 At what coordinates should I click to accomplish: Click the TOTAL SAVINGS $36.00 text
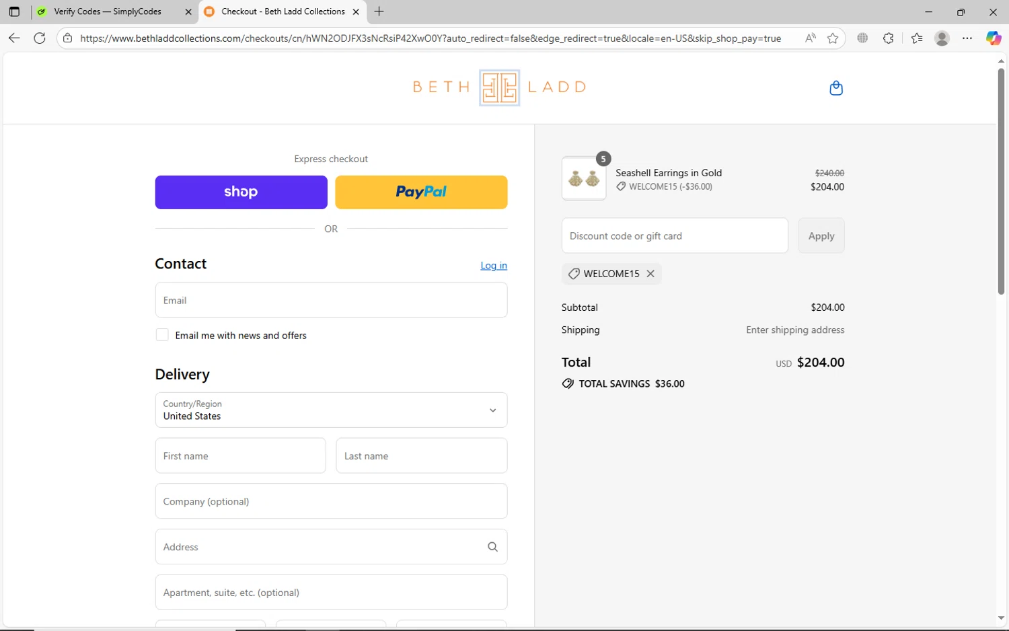(x=632, y=383)
